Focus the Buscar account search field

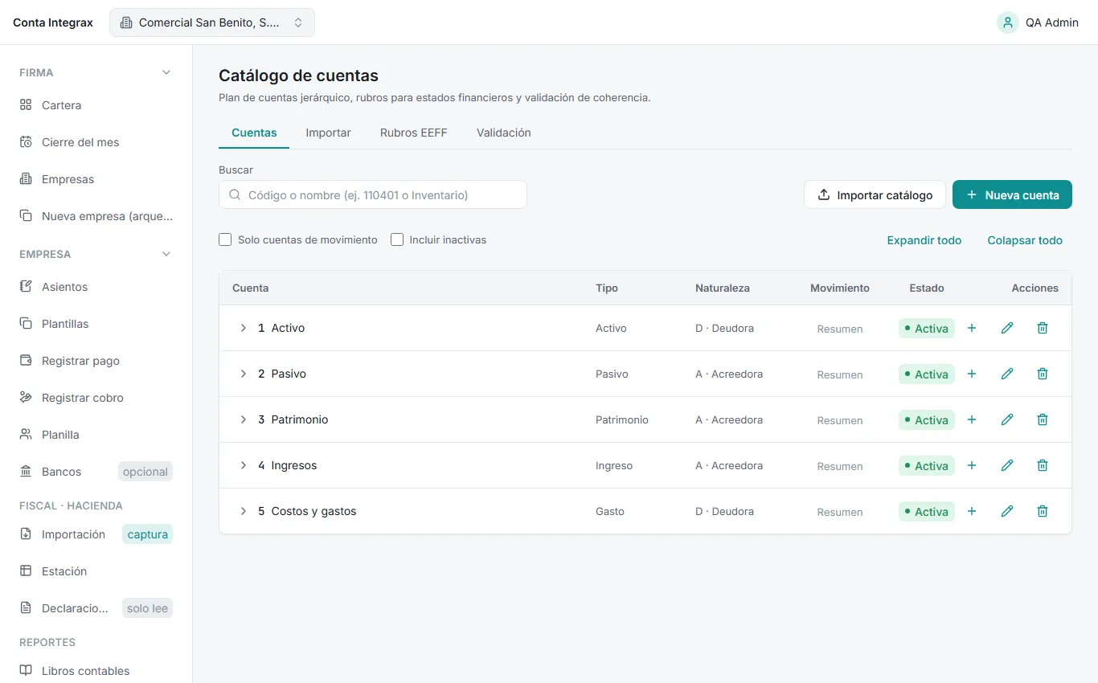coord(373,194)
